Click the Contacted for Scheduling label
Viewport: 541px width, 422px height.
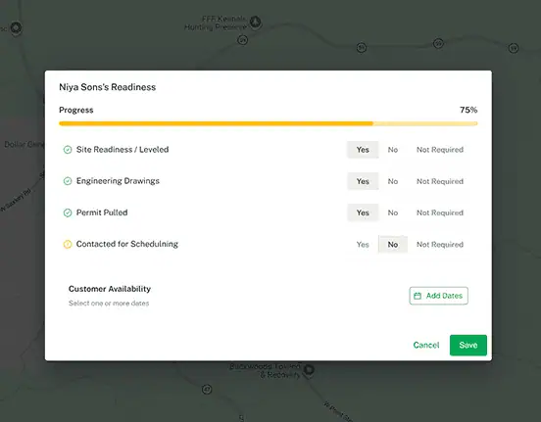click(x=127, y=244)
